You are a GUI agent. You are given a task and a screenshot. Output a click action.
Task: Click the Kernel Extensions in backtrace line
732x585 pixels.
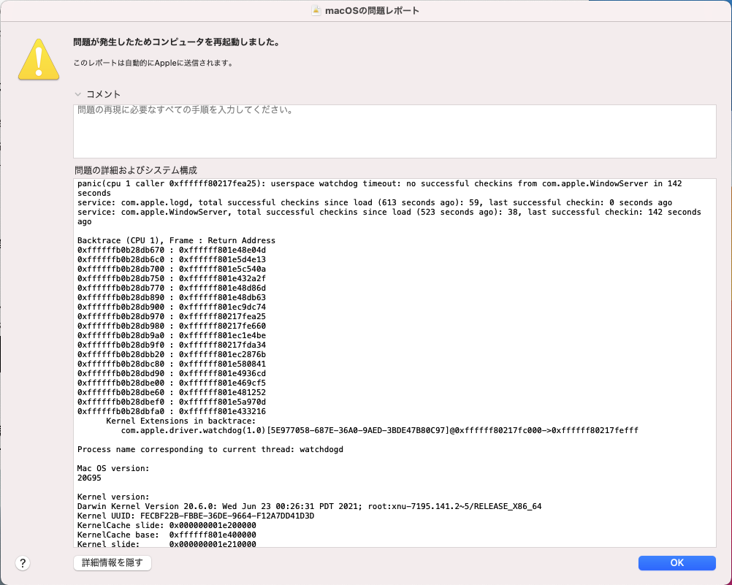click(x=180, y=421)
